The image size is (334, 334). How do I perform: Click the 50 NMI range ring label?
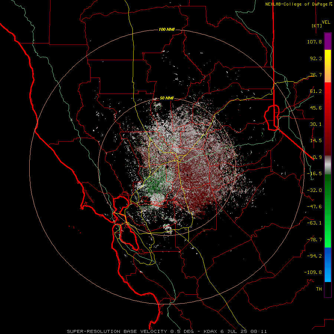coord(167,98)
